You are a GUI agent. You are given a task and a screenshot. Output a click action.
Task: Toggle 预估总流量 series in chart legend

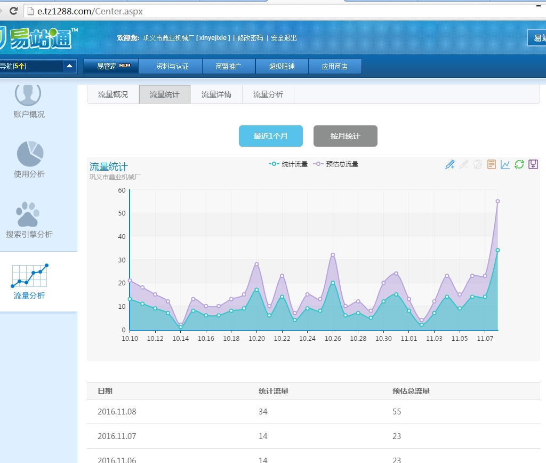pos(336,164)
